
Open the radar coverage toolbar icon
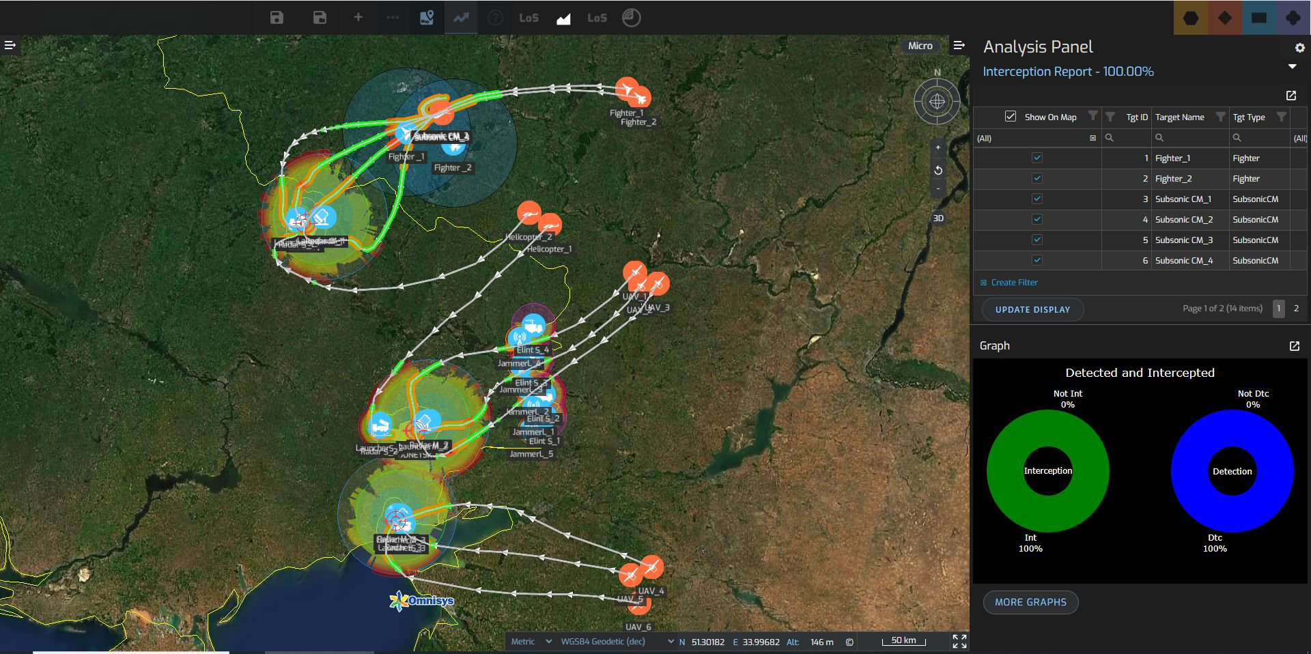[x=631, y=18]
